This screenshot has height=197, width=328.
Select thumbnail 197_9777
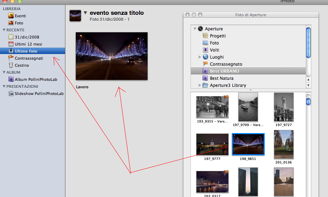click(x=212, y=144)
